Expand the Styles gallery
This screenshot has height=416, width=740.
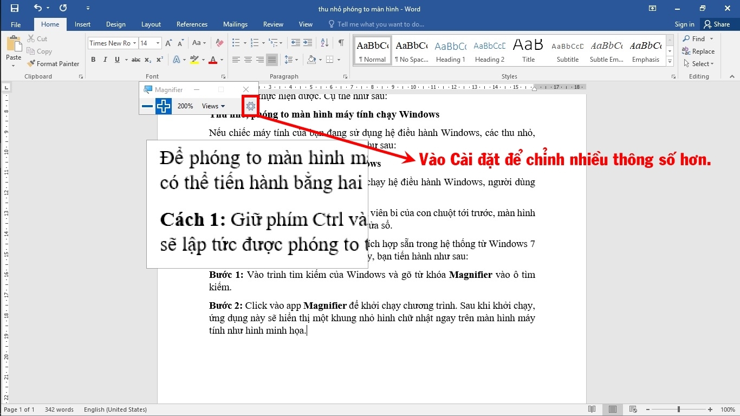670,62
